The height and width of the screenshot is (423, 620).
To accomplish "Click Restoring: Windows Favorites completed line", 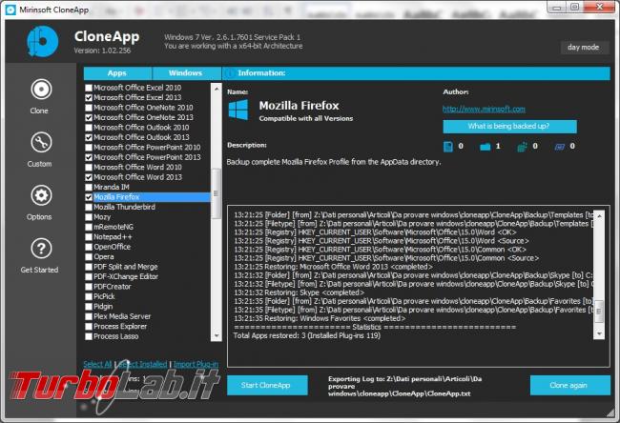I will tap(320, 318).
